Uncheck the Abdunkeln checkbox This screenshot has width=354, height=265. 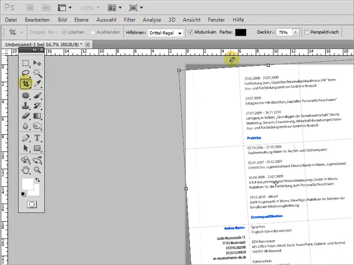(190, 32)
